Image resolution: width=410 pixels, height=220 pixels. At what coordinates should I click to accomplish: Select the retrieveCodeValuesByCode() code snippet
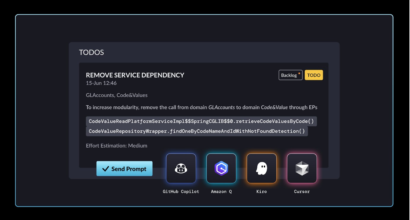(201, 122)
